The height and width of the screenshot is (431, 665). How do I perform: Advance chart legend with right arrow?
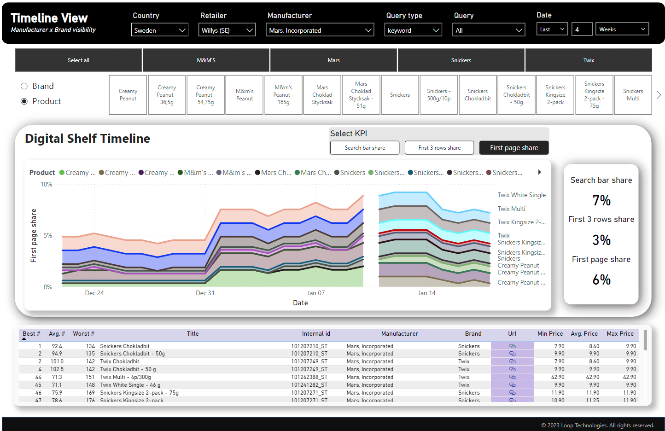(540, 172)
